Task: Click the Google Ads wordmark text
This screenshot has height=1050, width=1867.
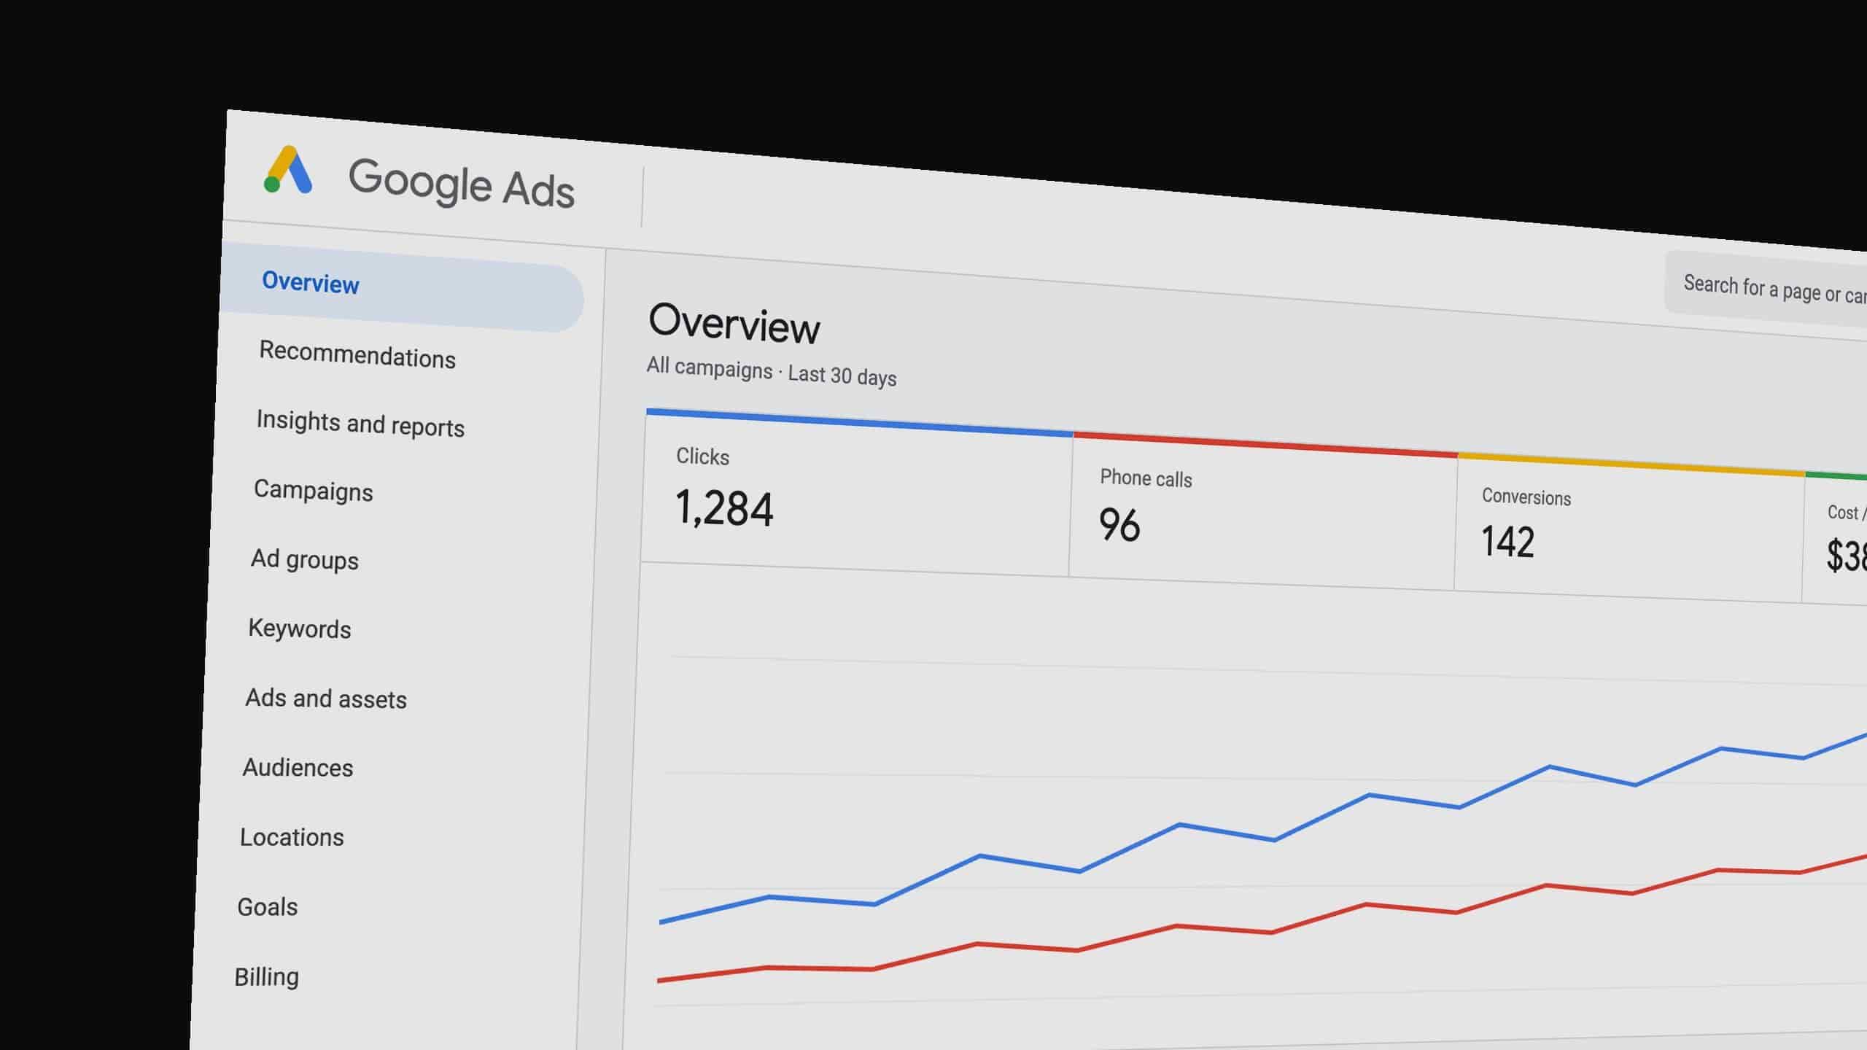Action: tap(461, 183)
